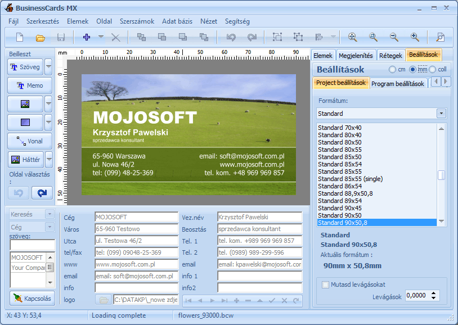The height and width of the screenshot is (325, 458).
Task: Expand the Szöveg button dropdown arrow
Action: click(48, 67)
